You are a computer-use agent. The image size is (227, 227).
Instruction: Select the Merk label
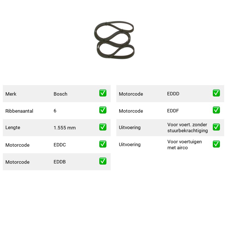coord(11,94)
